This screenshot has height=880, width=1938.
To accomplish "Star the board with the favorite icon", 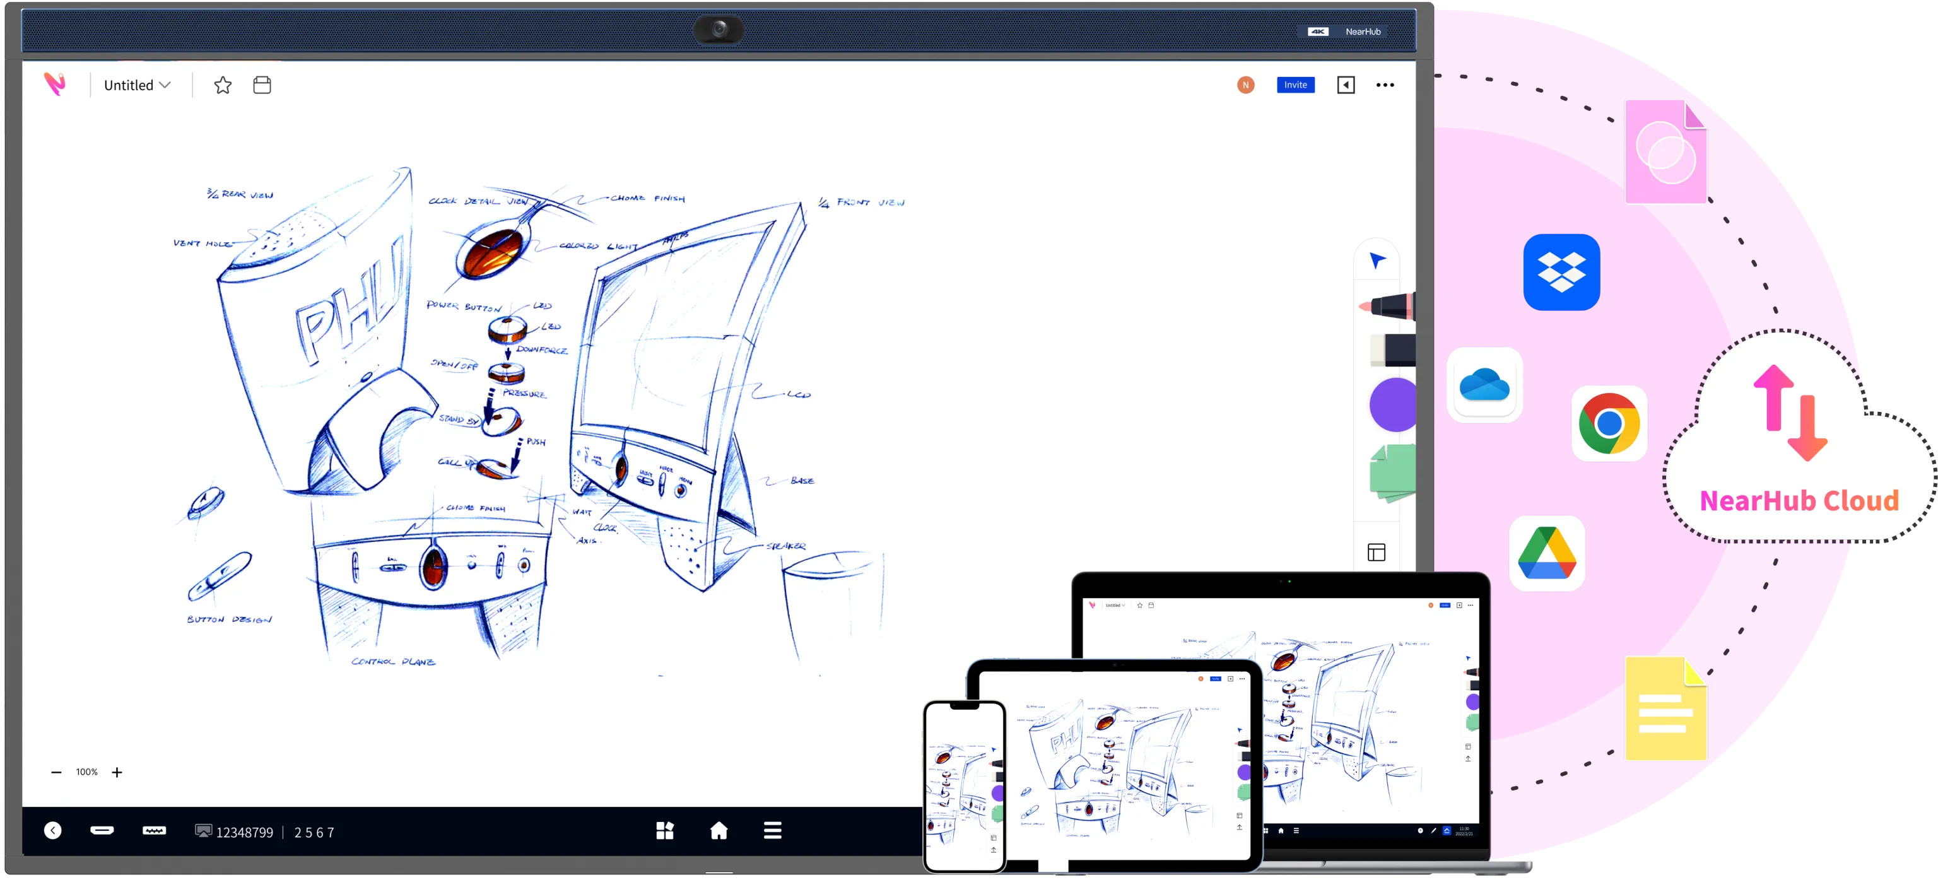I will point(223,85).
